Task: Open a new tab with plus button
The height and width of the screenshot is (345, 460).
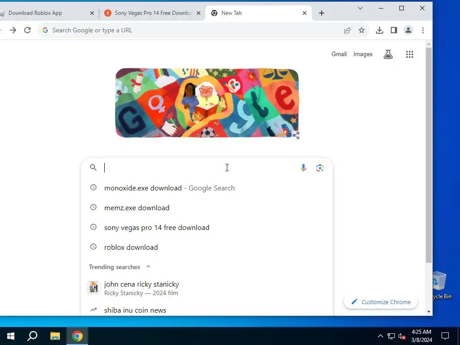Action: point(322,13)
